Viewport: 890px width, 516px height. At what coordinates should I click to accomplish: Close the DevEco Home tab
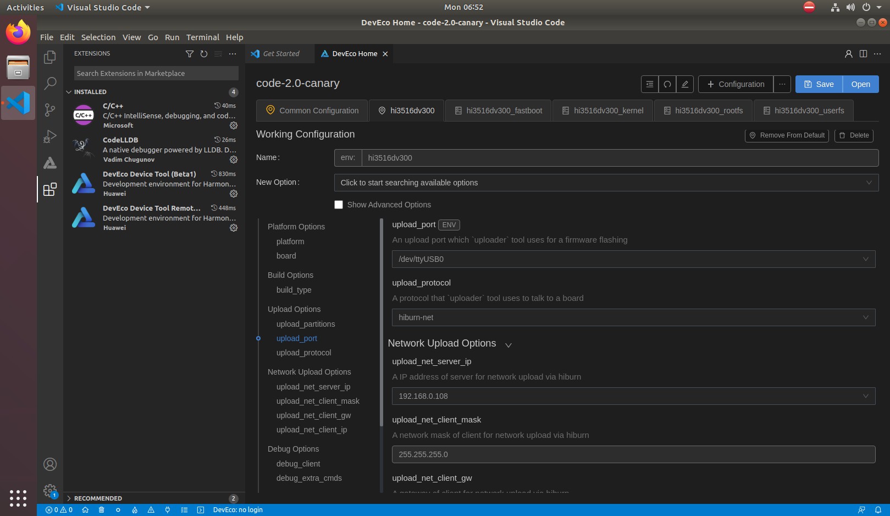(385, 54)
